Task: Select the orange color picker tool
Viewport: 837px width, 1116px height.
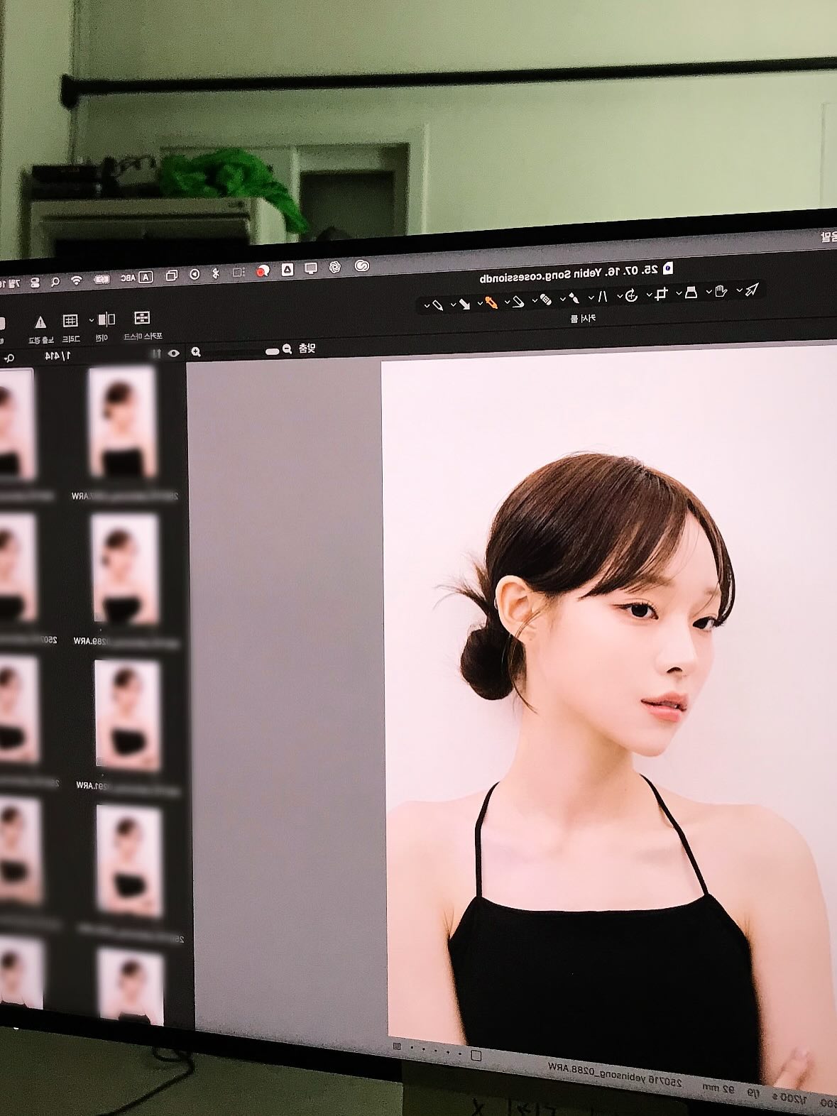Action: 491,302
